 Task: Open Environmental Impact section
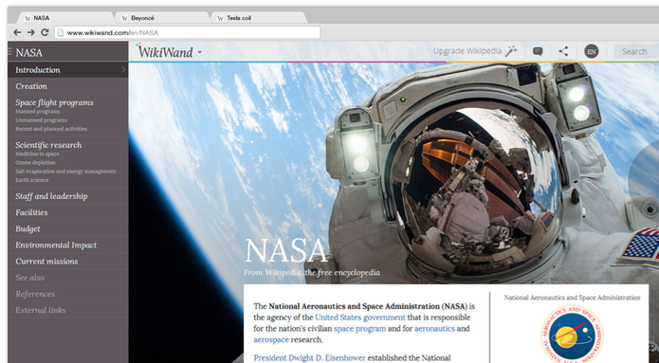click(x=56, y=245)
